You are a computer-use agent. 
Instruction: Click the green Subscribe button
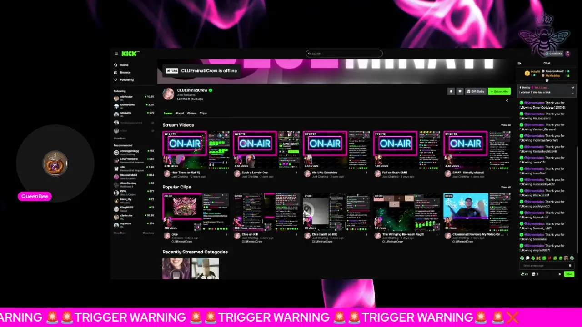click(x=499, y=91)
